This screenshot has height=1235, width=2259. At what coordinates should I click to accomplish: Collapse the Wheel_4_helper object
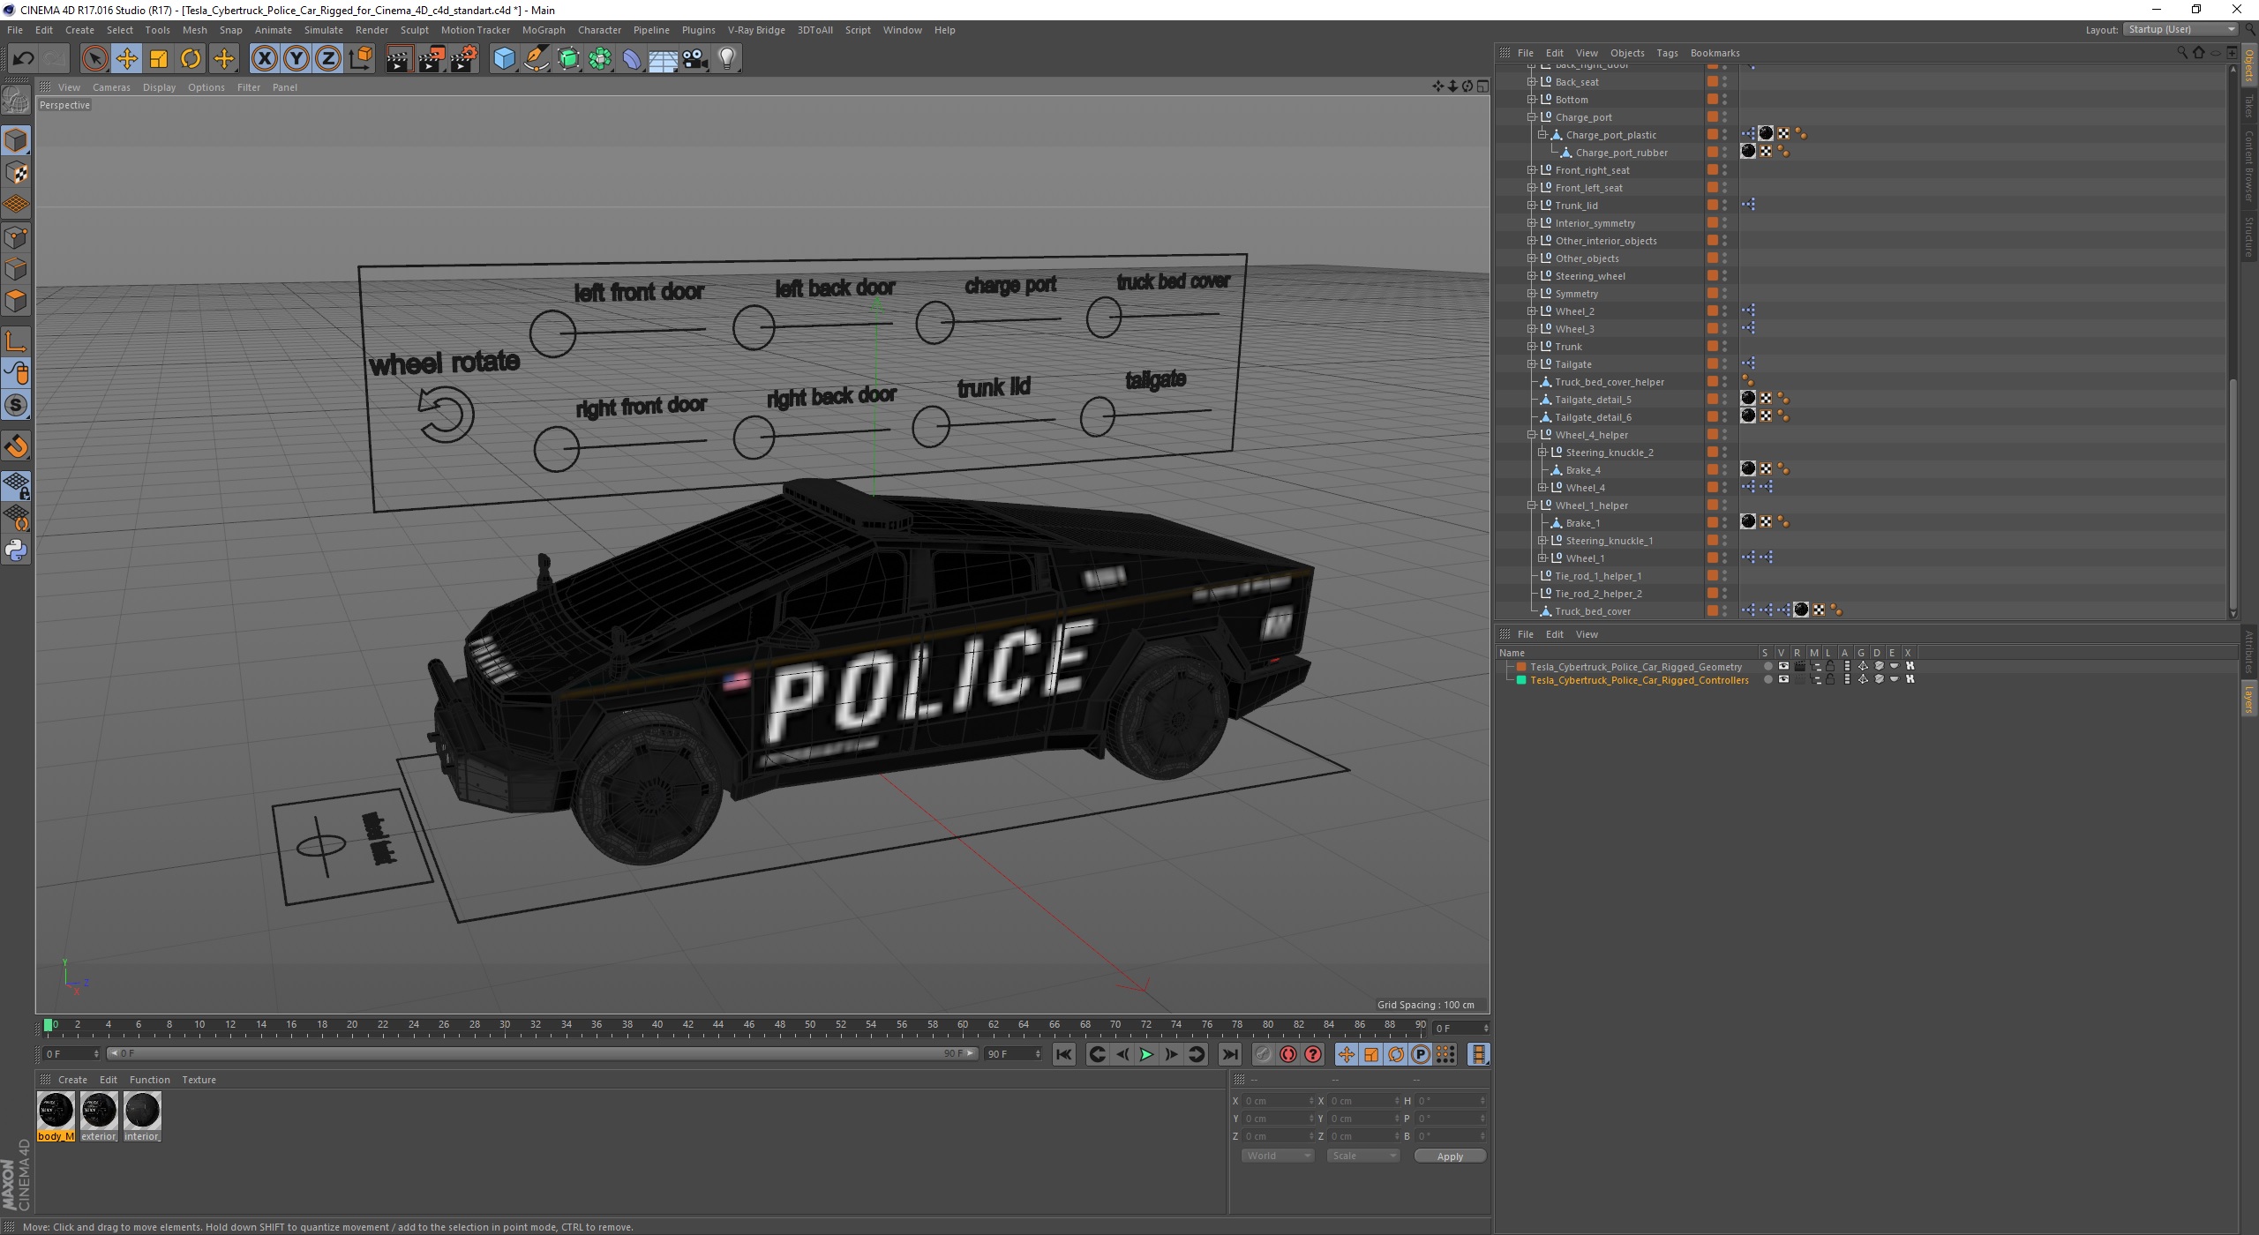(x=1532, y=435)
